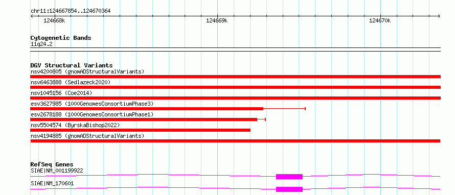This screenshot has height=195, width=455.
Task: Click the nsv4200805 (gnomADStructuralVariants) label
Action: [x=87, y=71]
